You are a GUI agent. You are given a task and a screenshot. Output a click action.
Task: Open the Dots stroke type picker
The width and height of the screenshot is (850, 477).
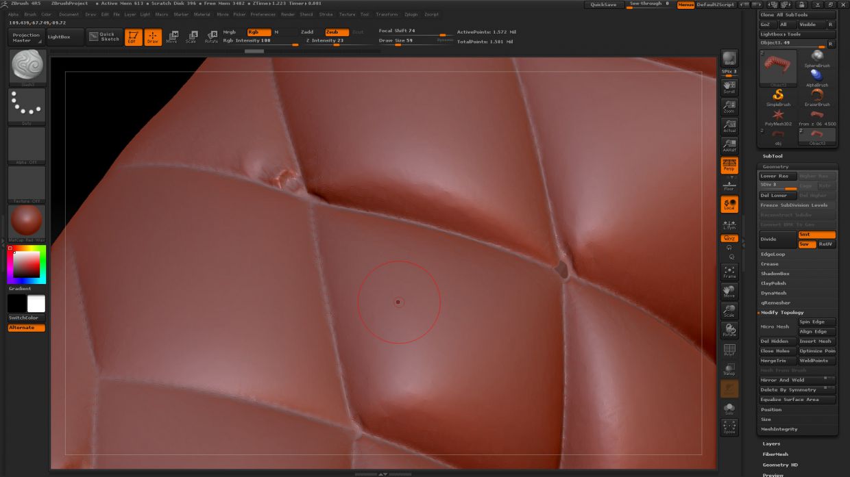[27, 106]
